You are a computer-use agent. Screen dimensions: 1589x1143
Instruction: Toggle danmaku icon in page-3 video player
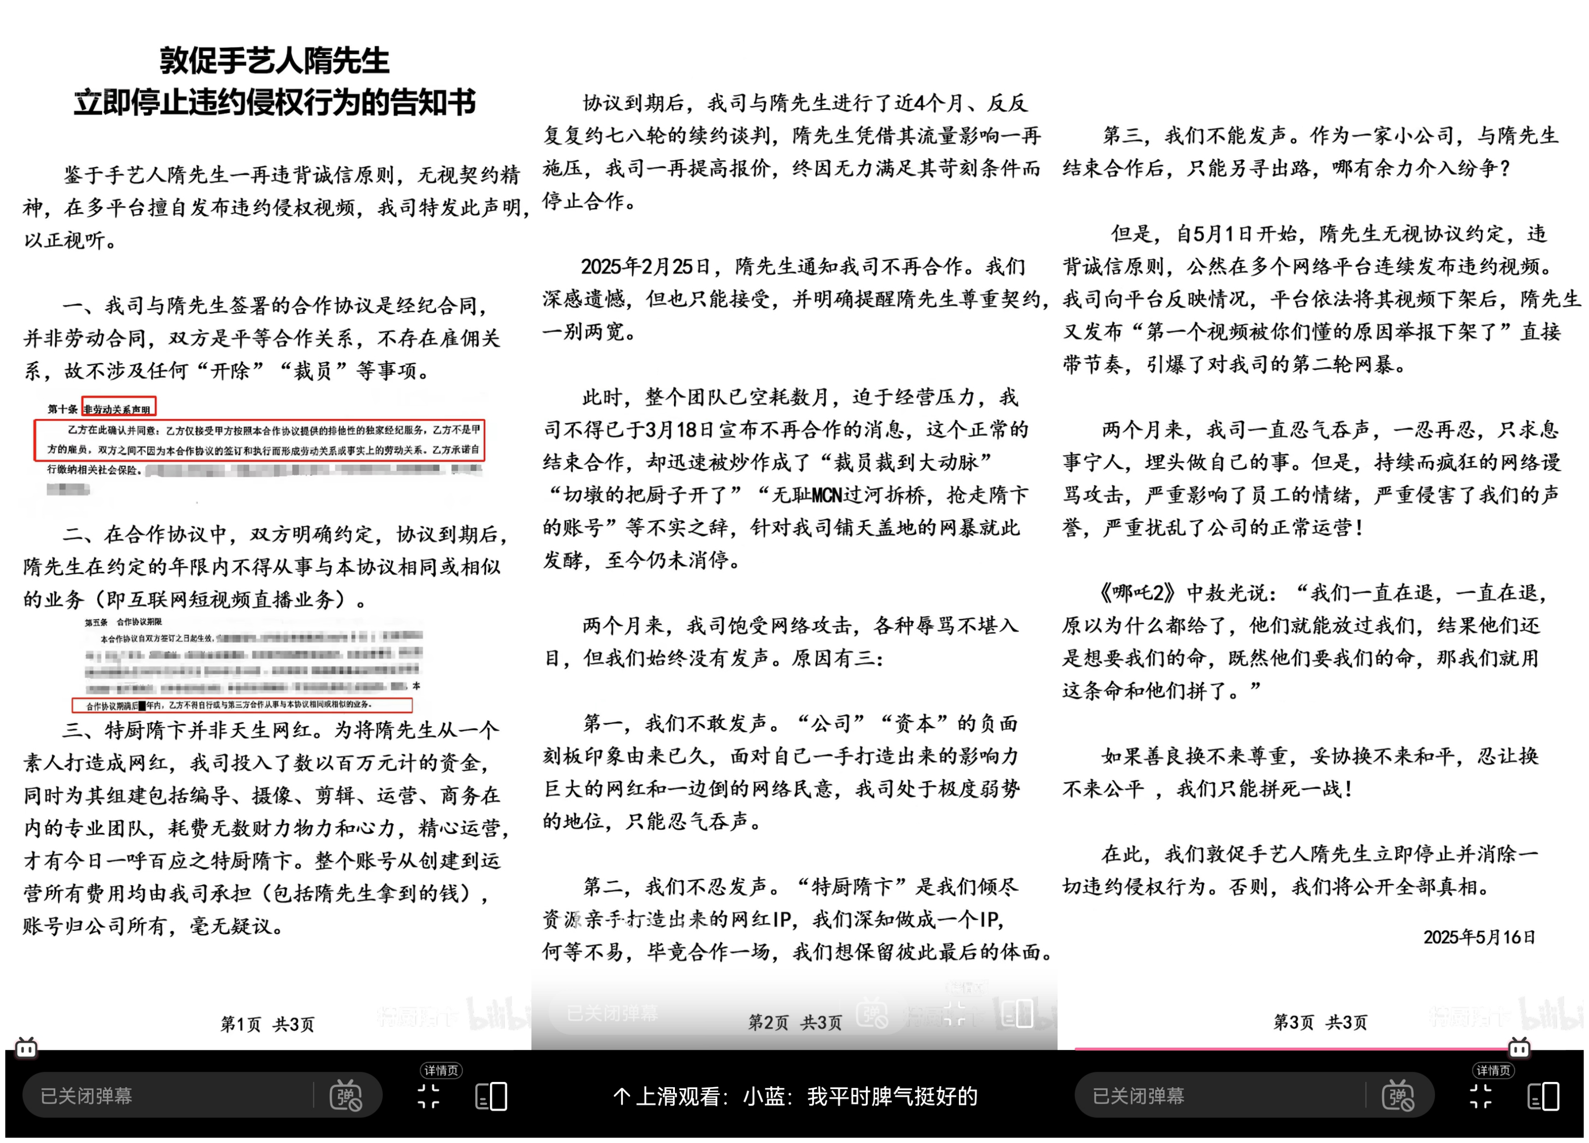1398,1096
